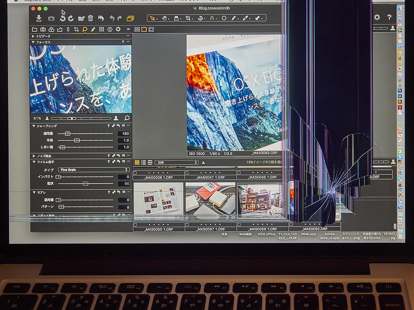Image resolution: width=414 pixels, height=310 pixels.
Task: Open the Color circles tool tab
Action: [x=51, y=29]
